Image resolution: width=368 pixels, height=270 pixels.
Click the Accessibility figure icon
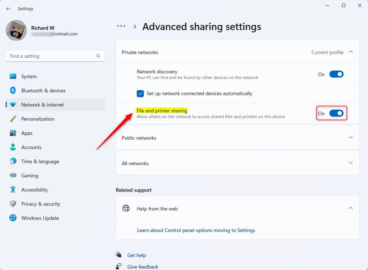click(x=13, y=190)
